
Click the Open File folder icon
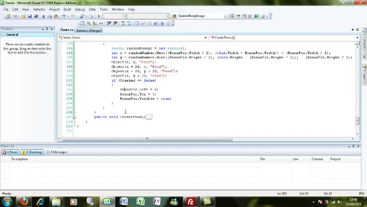tap(23, 16)
